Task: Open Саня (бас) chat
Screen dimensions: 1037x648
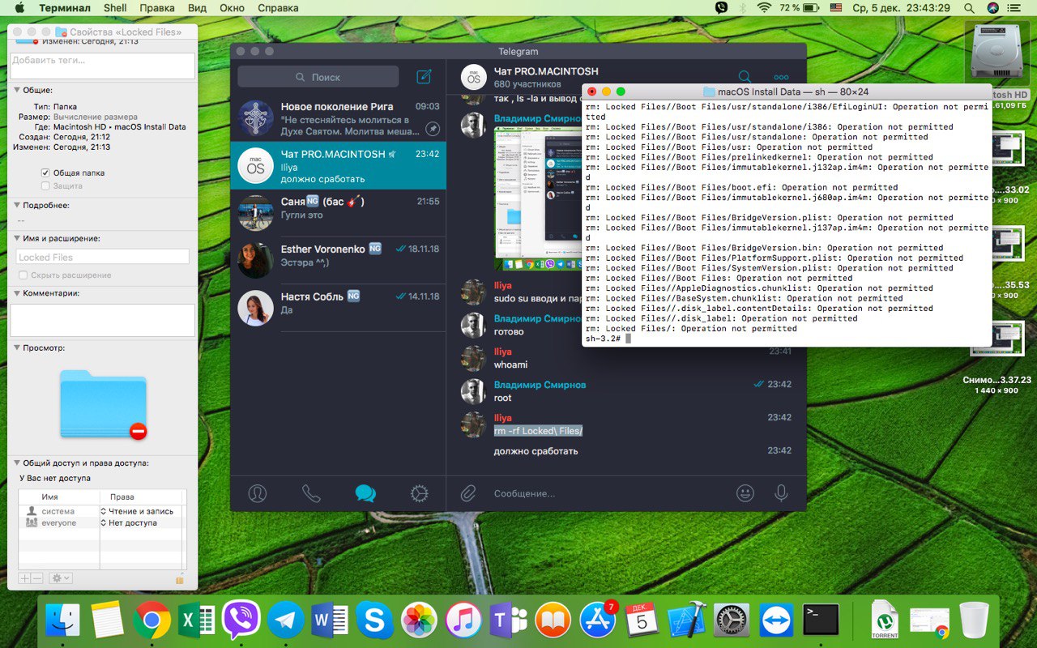Action: [x=338, y=212]
